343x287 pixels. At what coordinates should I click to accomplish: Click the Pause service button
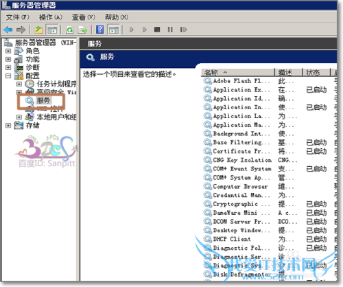pos(170,30)
